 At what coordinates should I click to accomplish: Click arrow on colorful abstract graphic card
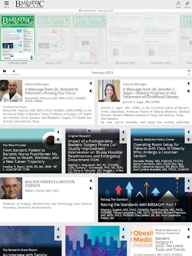123,229
